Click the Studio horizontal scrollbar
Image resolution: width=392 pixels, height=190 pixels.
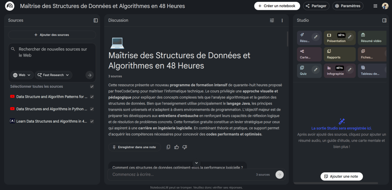336,183
